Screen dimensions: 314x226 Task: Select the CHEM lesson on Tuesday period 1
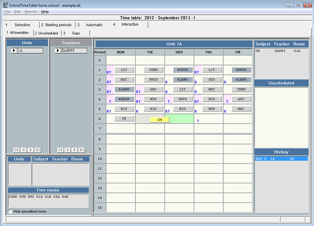pyautogui.click(x=154, y=70)
